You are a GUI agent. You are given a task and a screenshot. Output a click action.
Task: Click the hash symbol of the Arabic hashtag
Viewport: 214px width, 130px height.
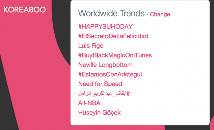(x=128, y=93)
